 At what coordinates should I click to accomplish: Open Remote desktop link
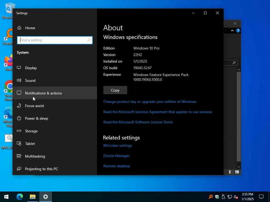click(117, 166)
